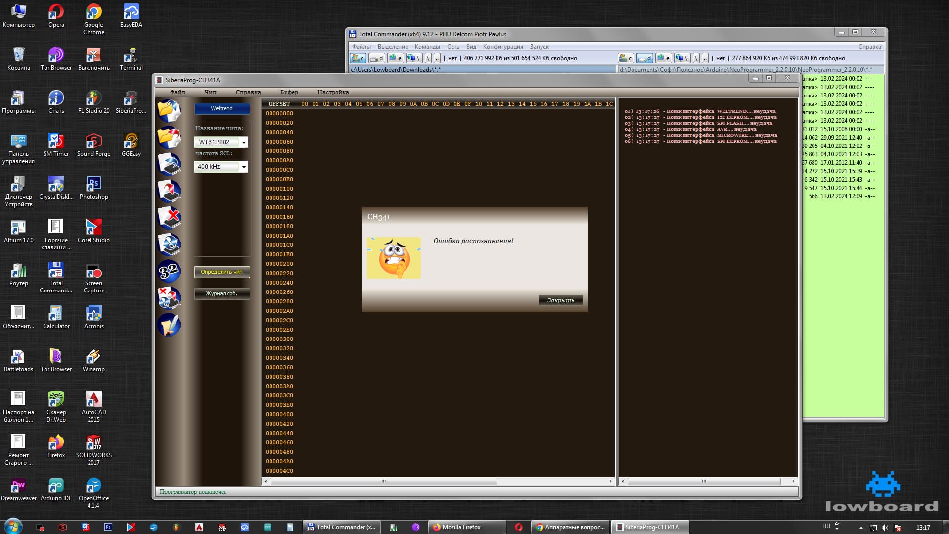This screenshot has width=949, height=534.
Task: Open the SCL frequency dropdown set to 400 kHz
Action: pyautogui.click(x=244, y=167)
